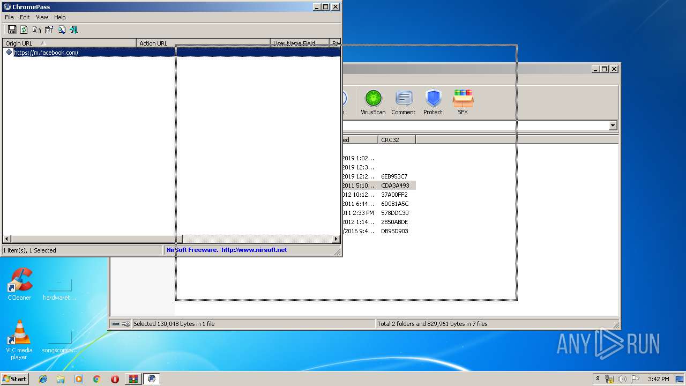Click the ChromePass horizontal scrollbar right arrow

(336, 239)
